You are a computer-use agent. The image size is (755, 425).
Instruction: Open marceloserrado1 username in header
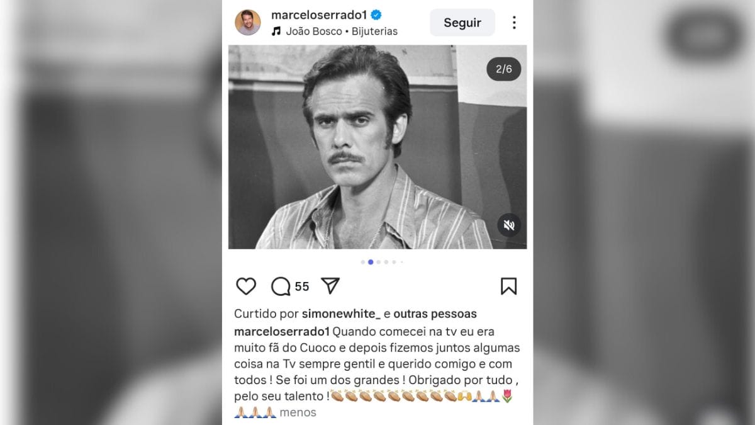pyautogui.click(x=319, y=14)
